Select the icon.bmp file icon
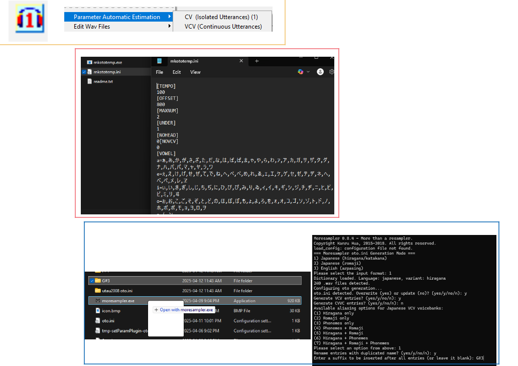 click(x=97, y=311)
